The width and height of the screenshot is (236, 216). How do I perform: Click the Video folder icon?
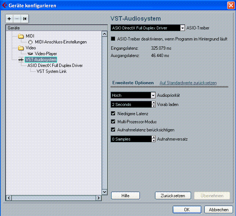click(21, 48)
